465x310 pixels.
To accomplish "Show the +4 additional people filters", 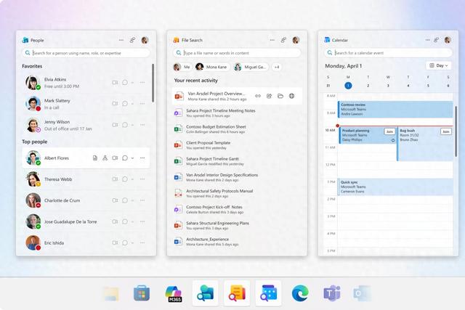I will tap(277, 67).
